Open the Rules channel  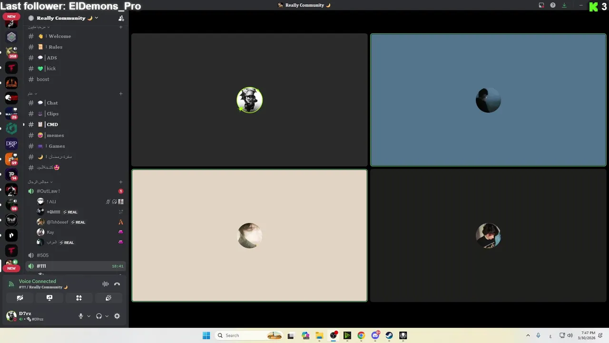75,47
